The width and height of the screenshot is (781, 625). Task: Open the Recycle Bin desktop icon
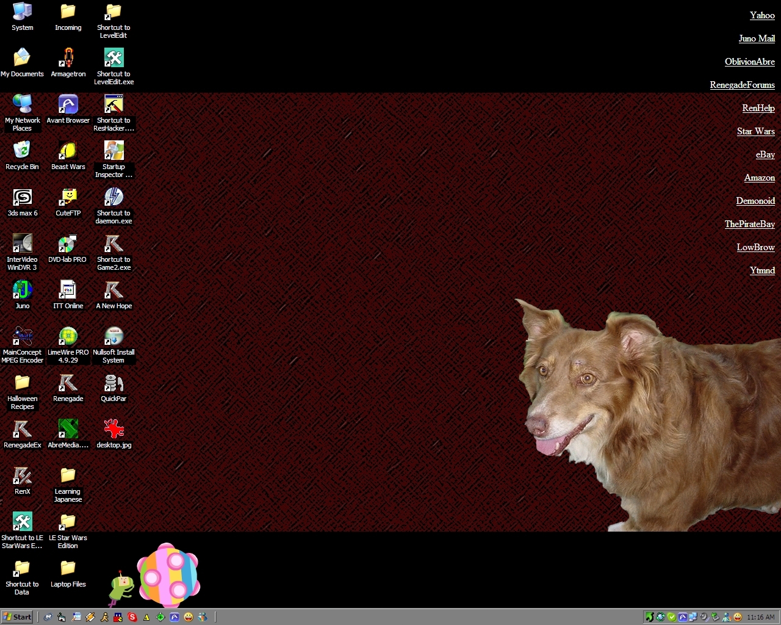[x=22, y=151]
